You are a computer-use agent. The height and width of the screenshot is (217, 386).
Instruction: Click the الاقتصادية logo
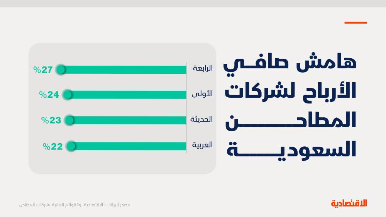click(349, 203)
